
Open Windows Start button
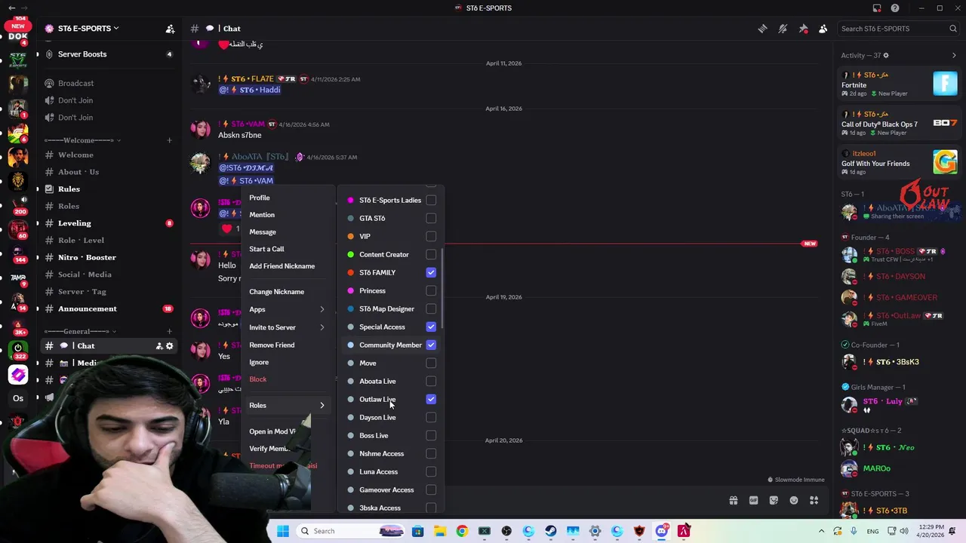283,531
